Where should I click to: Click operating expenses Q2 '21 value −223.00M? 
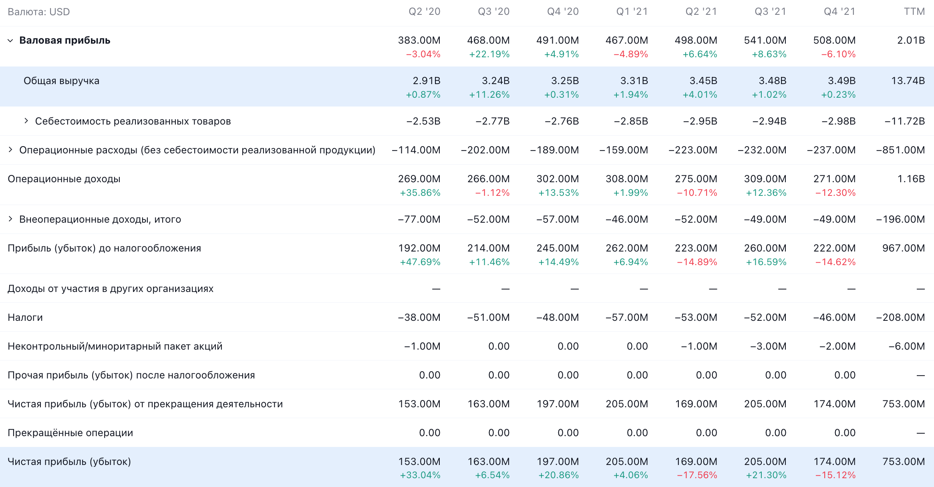tap(693, 150)
